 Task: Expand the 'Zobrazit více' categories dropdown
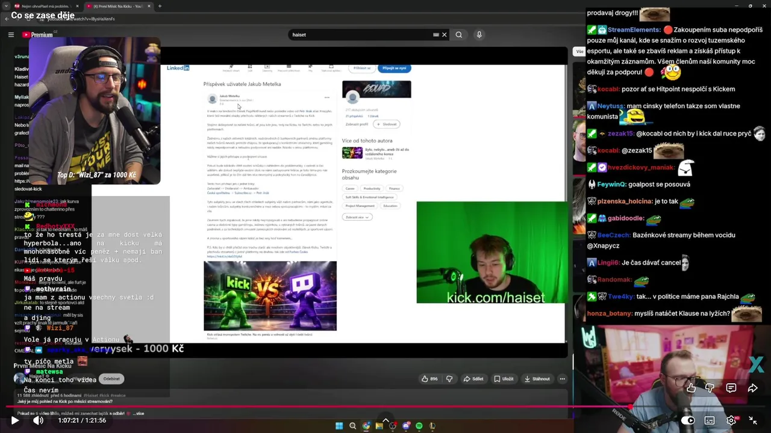(357, 217)
